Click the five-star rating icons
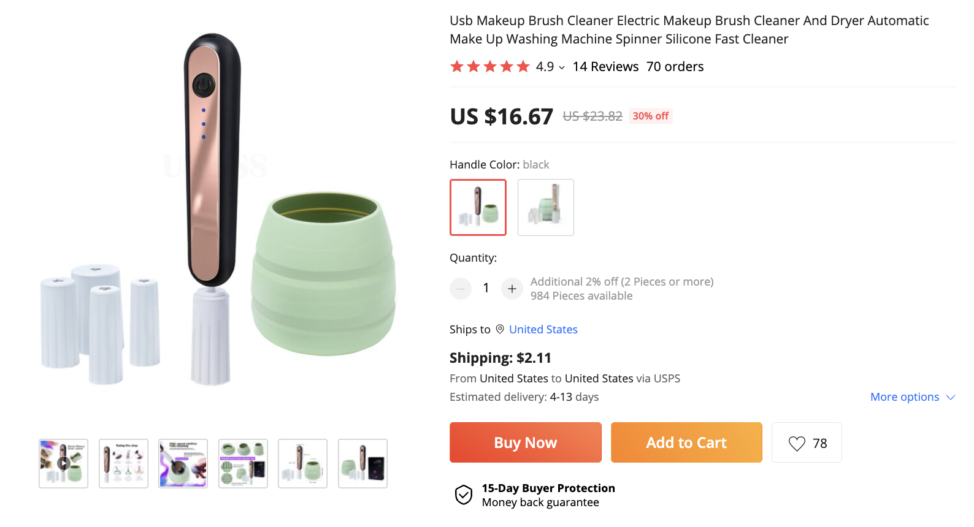The height and width of the screenshot is (527, 974). 489,67
